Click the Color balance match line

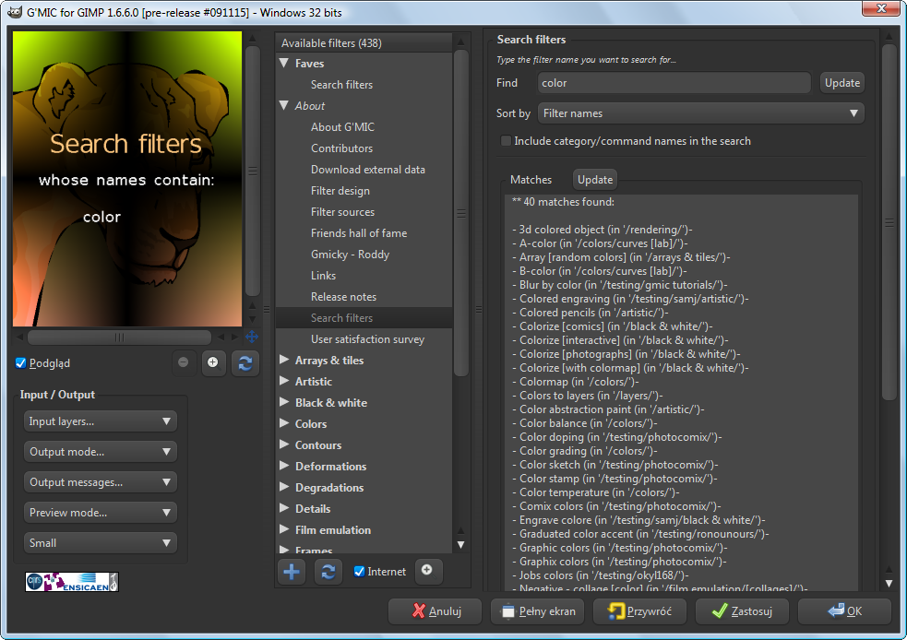585,423
